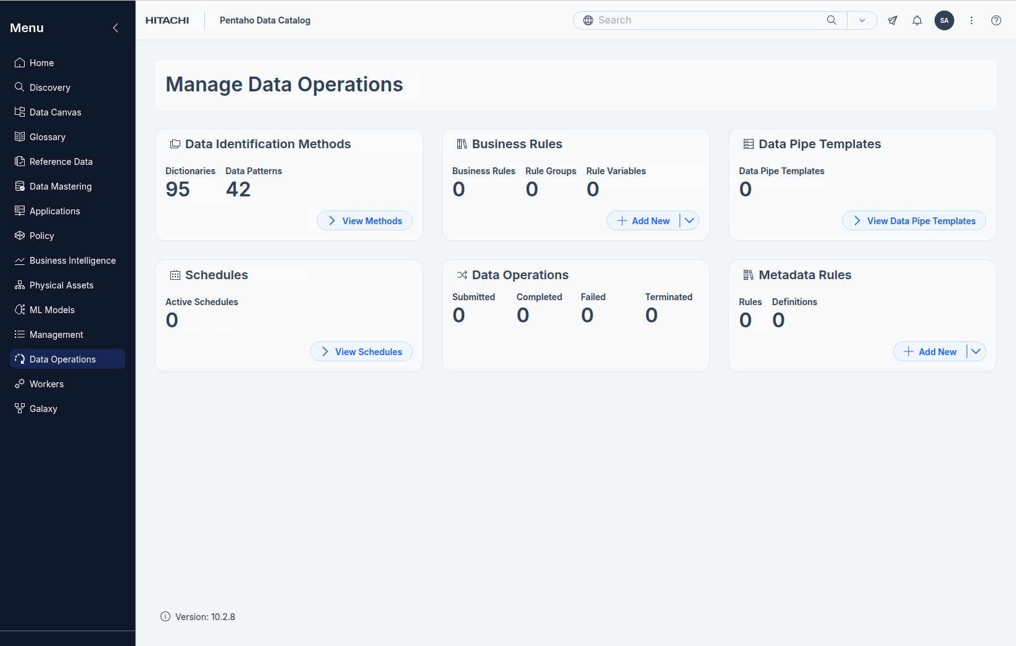The height and width of the screenshot is (646, 1016).
Task: Click the version info icon
Action: pyautogui.click(x=165, y=616)
